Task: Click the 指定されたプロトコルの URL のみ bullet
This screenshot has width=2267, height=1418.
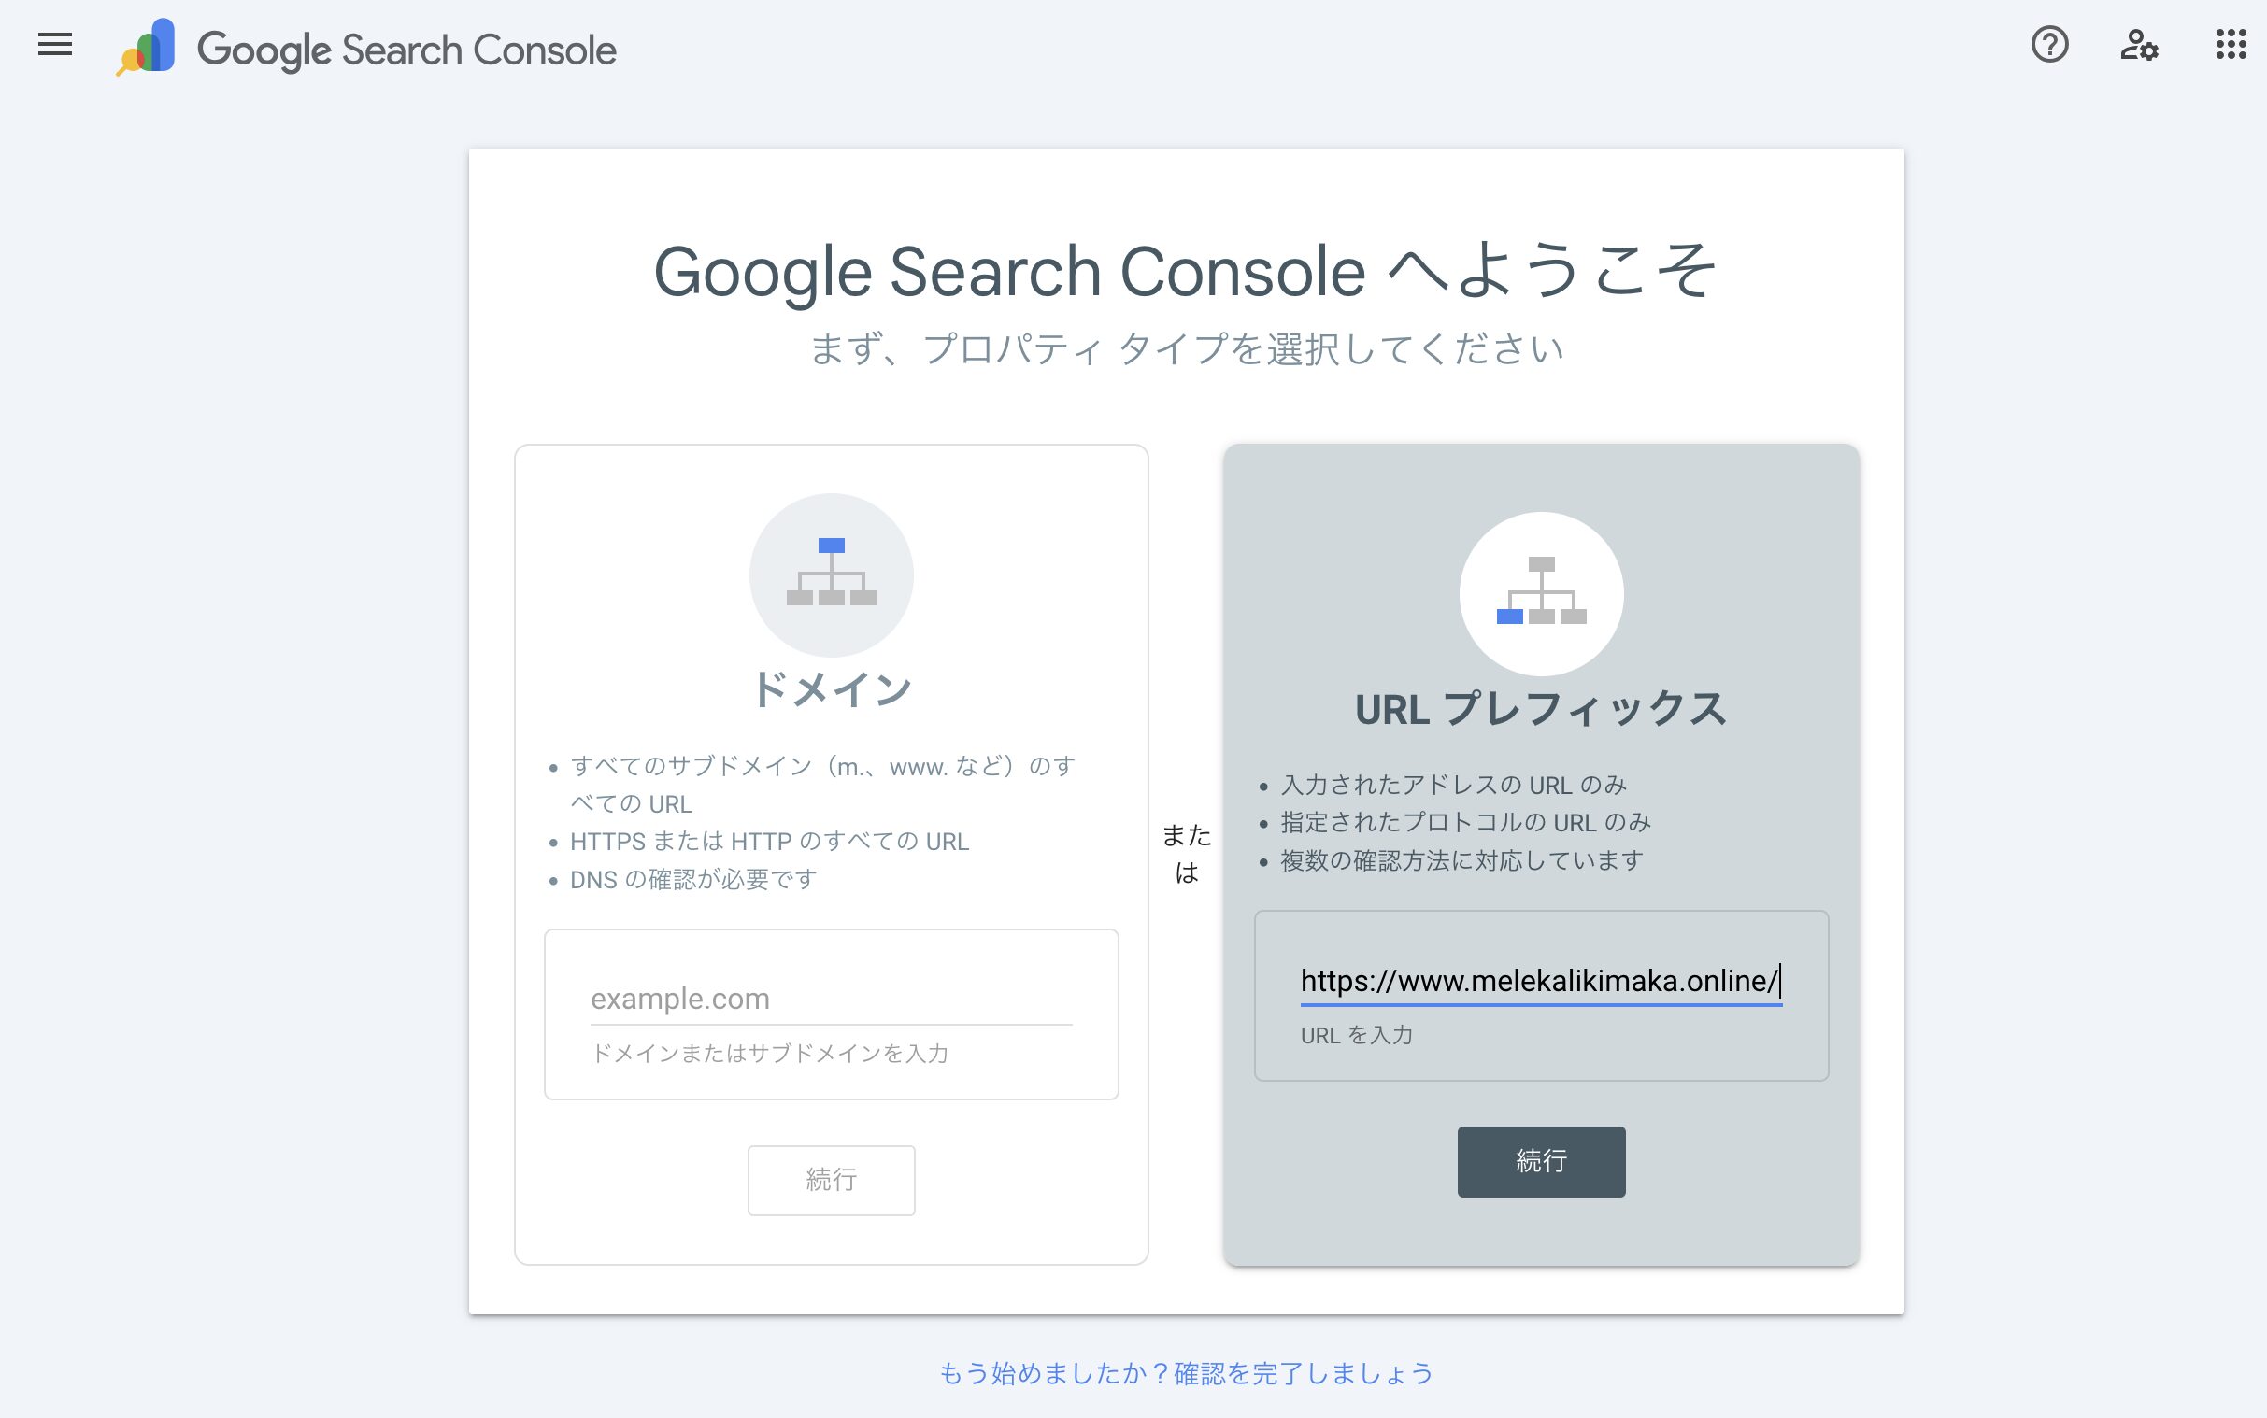Action: click(x=1465, y=822)
